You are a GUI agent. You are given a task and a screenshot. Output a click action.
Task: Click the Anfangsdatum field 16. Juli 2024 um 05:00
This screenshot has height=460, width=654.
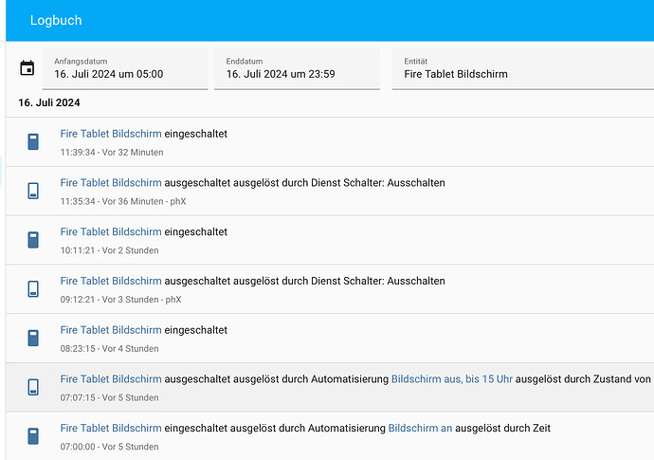pyautogui.click(x=125, y=68)
